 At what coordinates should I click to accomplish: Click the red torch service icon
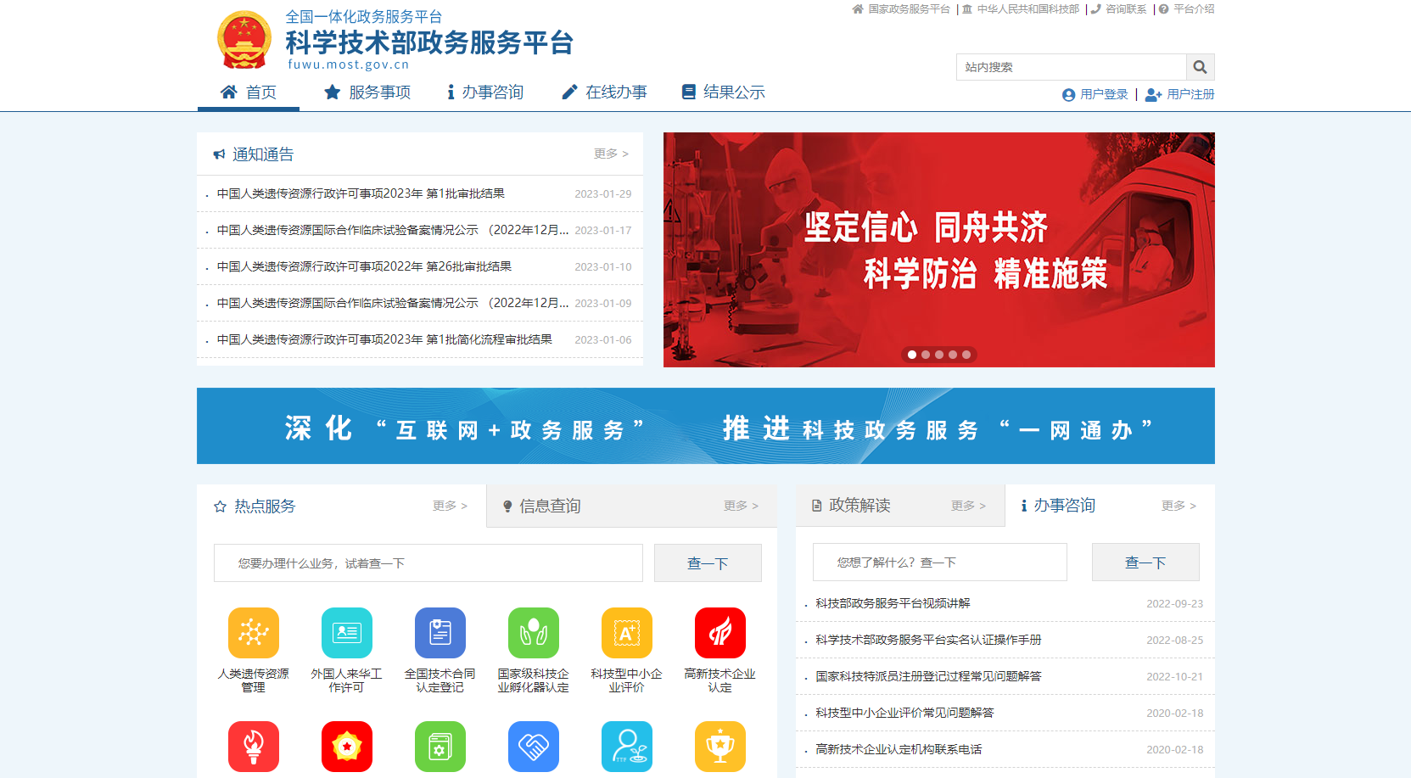click(x=253, y=747)
